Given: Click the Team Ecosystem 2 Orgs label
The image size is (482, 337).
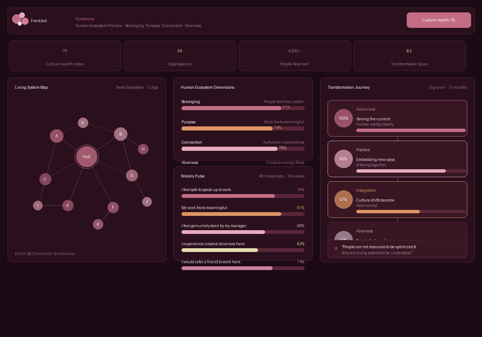Looking at the screenshot, I should click(x=137, y=87).
